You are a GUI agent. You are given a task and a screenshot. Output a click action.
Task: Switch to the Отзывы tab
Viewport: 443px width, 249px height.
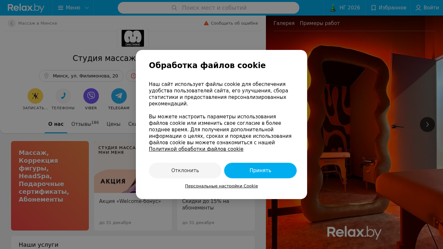pos(85,124)
